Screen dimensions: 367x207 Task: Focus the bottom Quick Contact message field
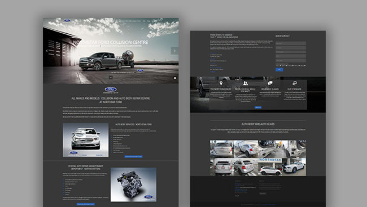pyautogui.click(x=290, y=61)
